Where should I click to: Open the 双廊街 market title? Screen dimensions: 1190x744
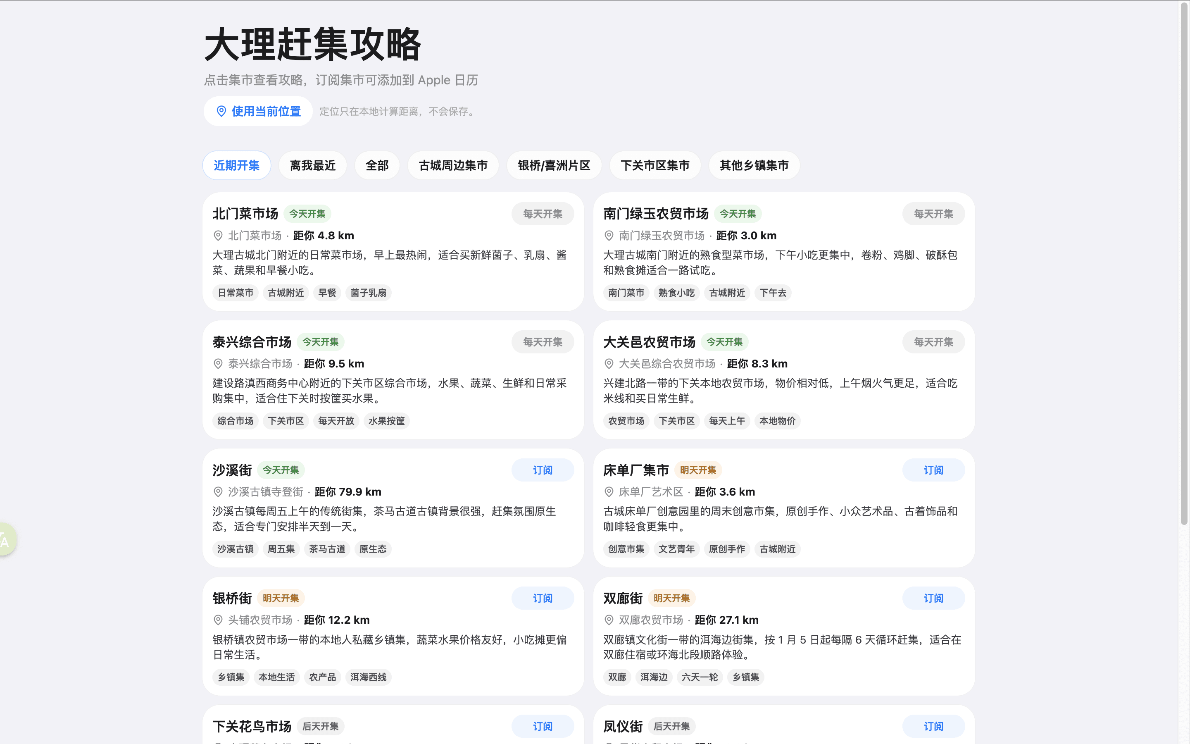[623, 599]
